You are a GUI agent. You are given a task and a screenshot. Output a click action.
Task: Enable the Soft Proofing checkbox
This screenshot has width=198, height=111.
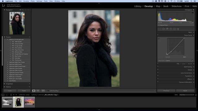(x=48, y=91)
